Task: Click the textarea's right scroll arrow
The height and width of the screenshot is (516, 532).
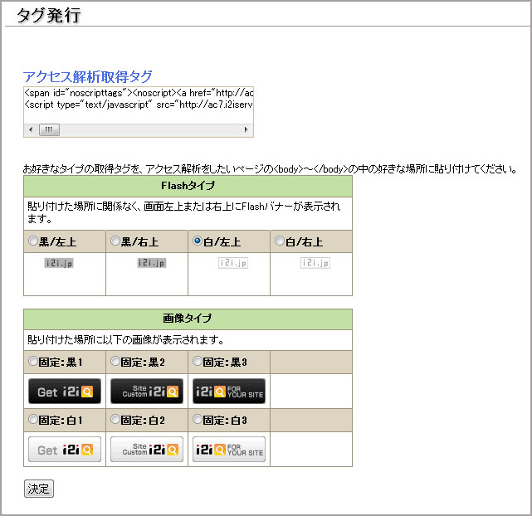Action: 246,129
